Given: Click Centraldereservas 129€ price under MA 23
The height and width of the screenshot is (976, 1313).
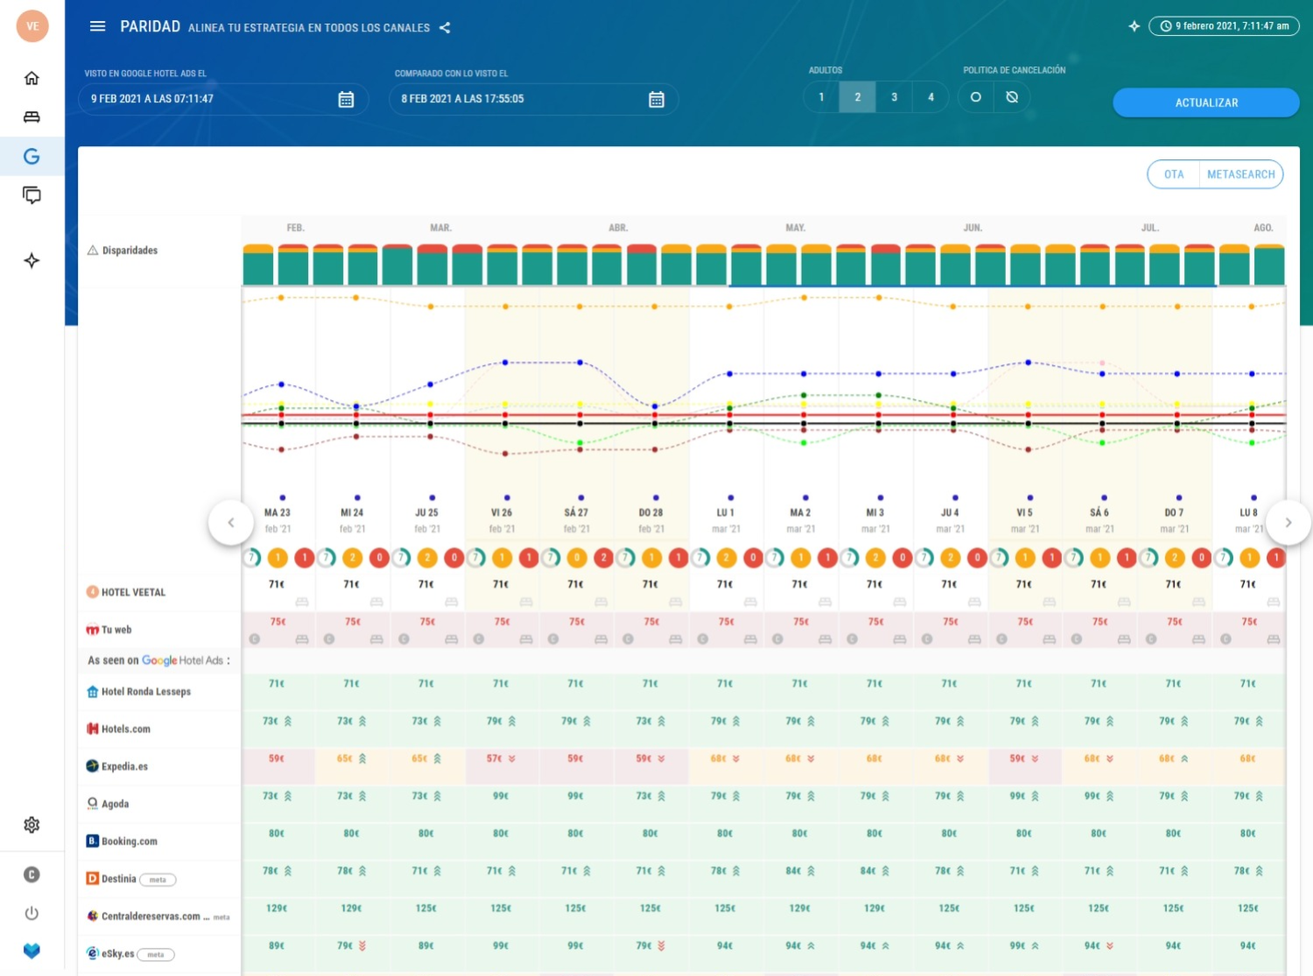Looking at the screenshot, I should click(x=277, y=909).
